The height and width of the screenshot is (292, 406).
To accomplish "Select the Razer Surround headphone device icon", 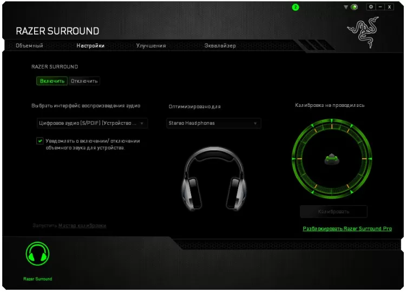I will (37, 254).
